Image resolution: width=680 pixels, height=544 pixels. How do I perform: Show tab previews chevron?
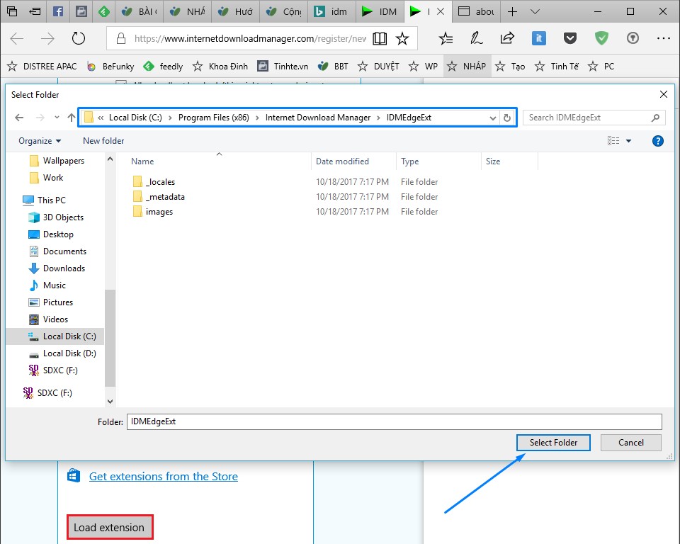click(535, 11)
